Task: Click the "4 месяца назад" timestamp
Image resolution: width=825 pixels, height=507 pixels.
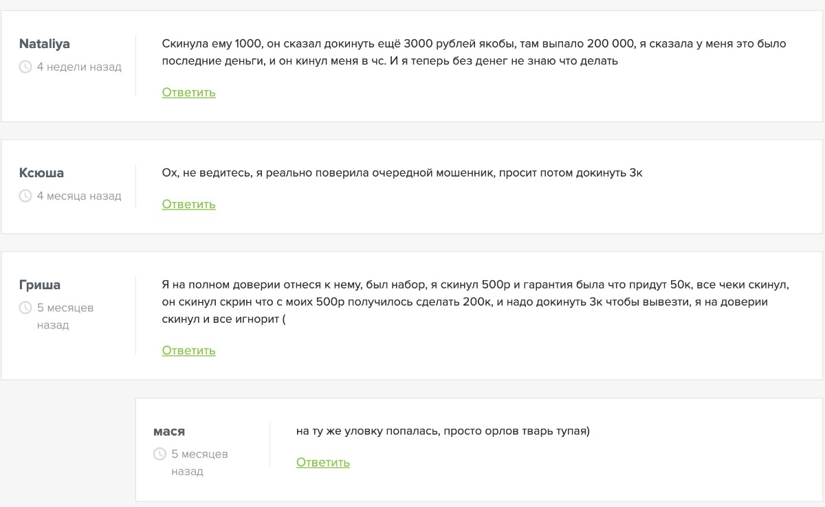Action: click(79, 196)
